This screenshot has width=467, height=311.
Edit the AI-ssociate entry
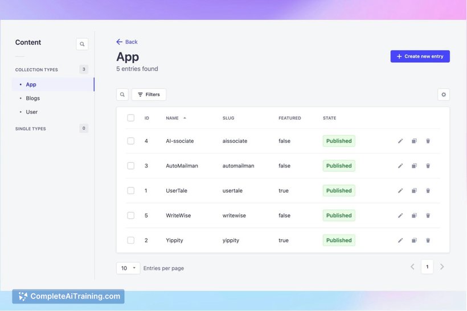tap(400, 141)
